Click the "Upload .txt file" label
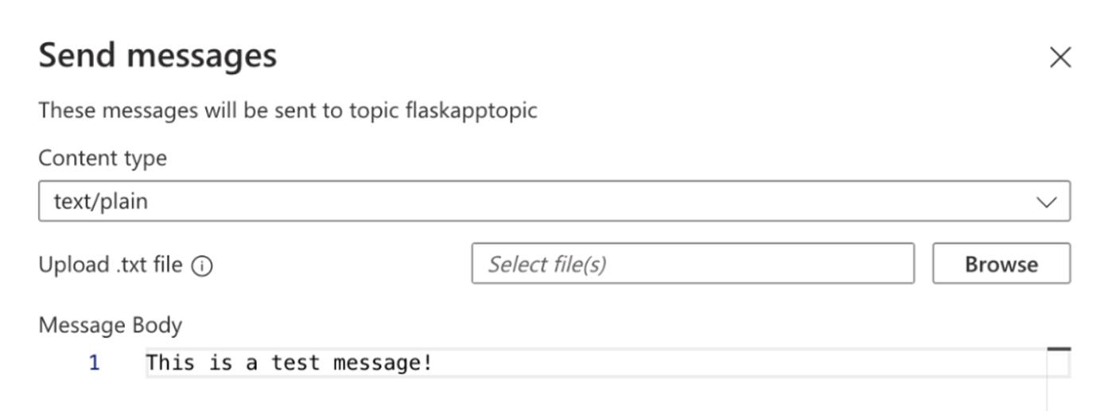1104x411 pixels. [111, 265]
